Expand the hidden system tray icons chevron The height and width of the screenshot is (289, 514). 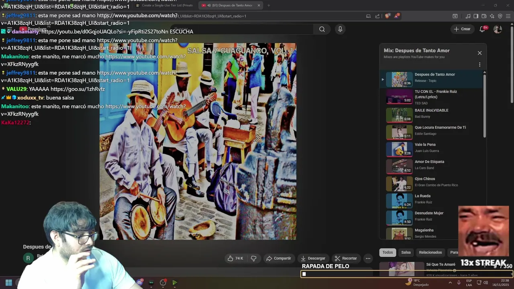tap(450, 283)
